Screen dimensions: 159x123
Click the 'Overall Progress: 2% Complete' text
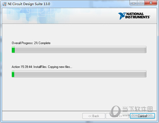[31, 43]
